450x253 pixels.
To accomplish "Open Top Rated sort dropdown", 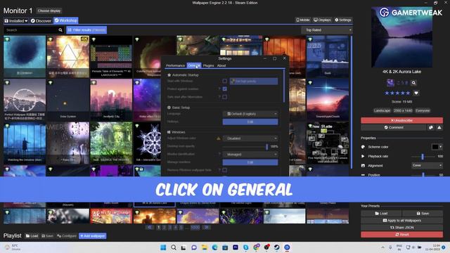I will [x=326, y=30].
